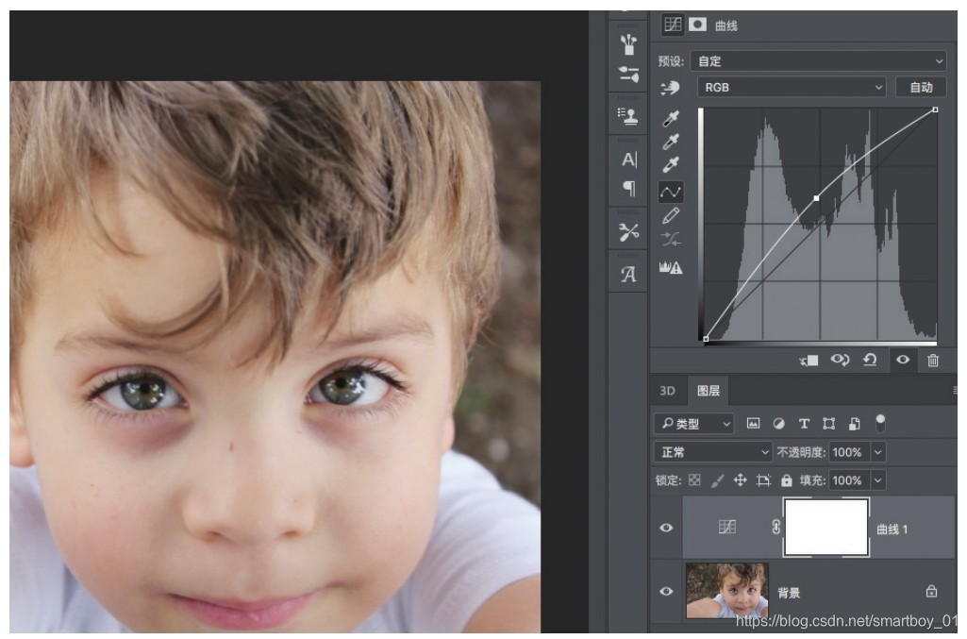This screenshot has height=639, width=967.
Task: Pick the white point eyedropper
Action: [x=671, y=164]
